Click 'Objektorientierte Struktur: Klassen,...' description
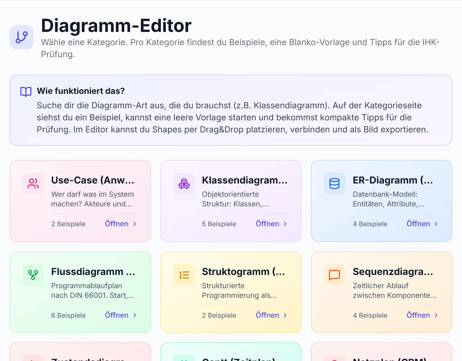Viewport: 462px width, 361px height. [x=235, y=199]
